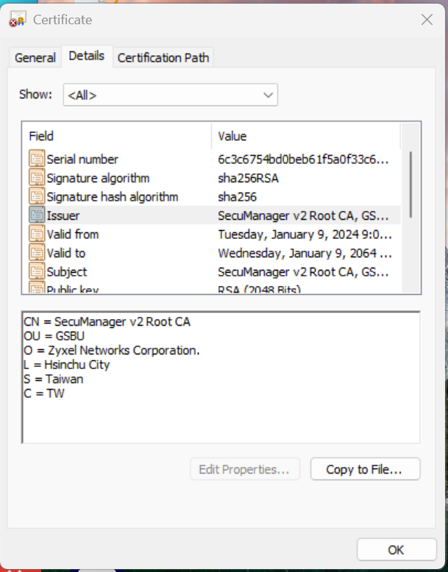Open the Certification Path tab
This screenshot has height=572, width=448.
163,57
